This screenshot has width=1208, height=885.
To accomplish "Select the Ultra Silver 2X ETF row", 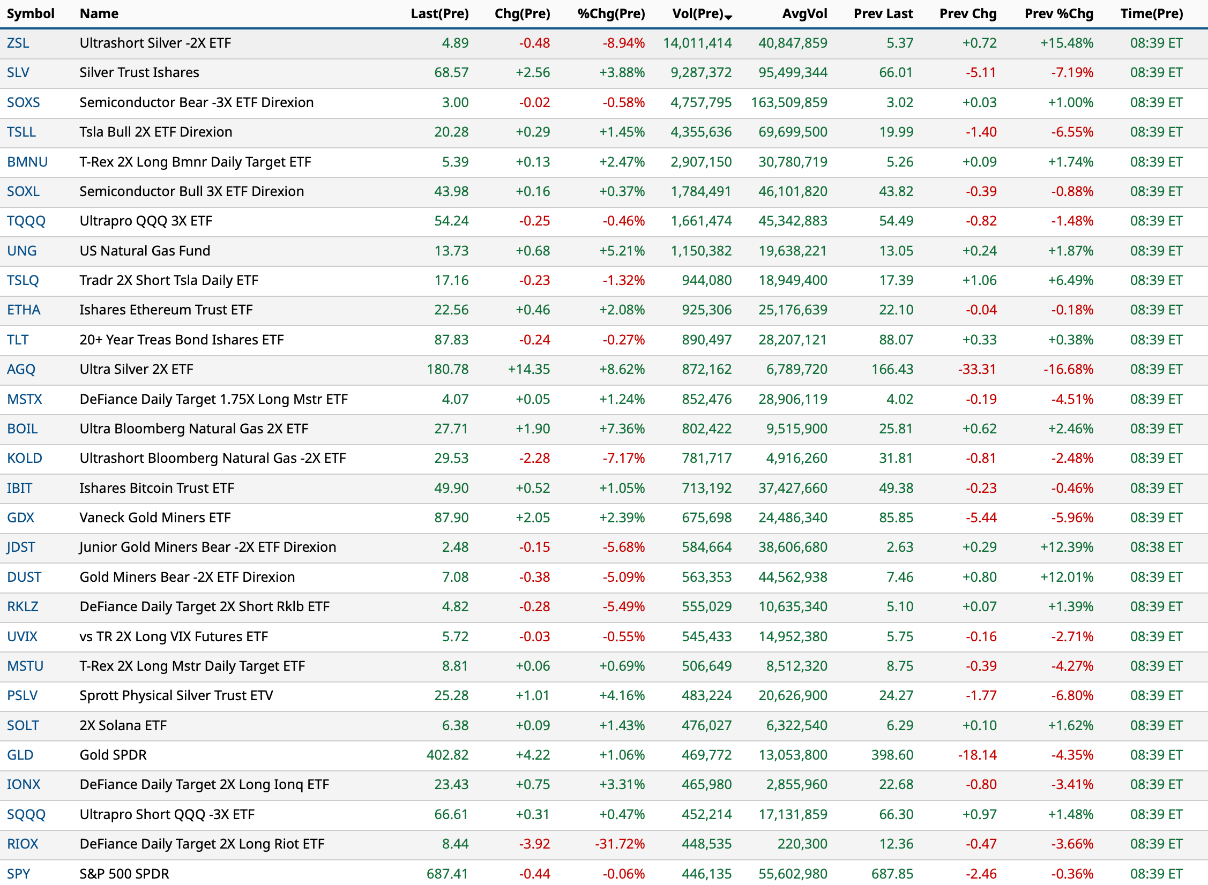I will (x=136, y=369).
